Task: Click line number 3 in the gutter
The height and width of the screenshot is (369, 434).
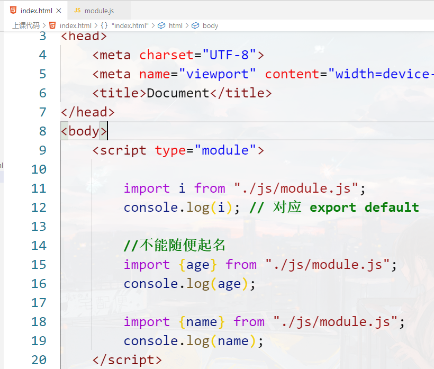Action: click(43, 36)
